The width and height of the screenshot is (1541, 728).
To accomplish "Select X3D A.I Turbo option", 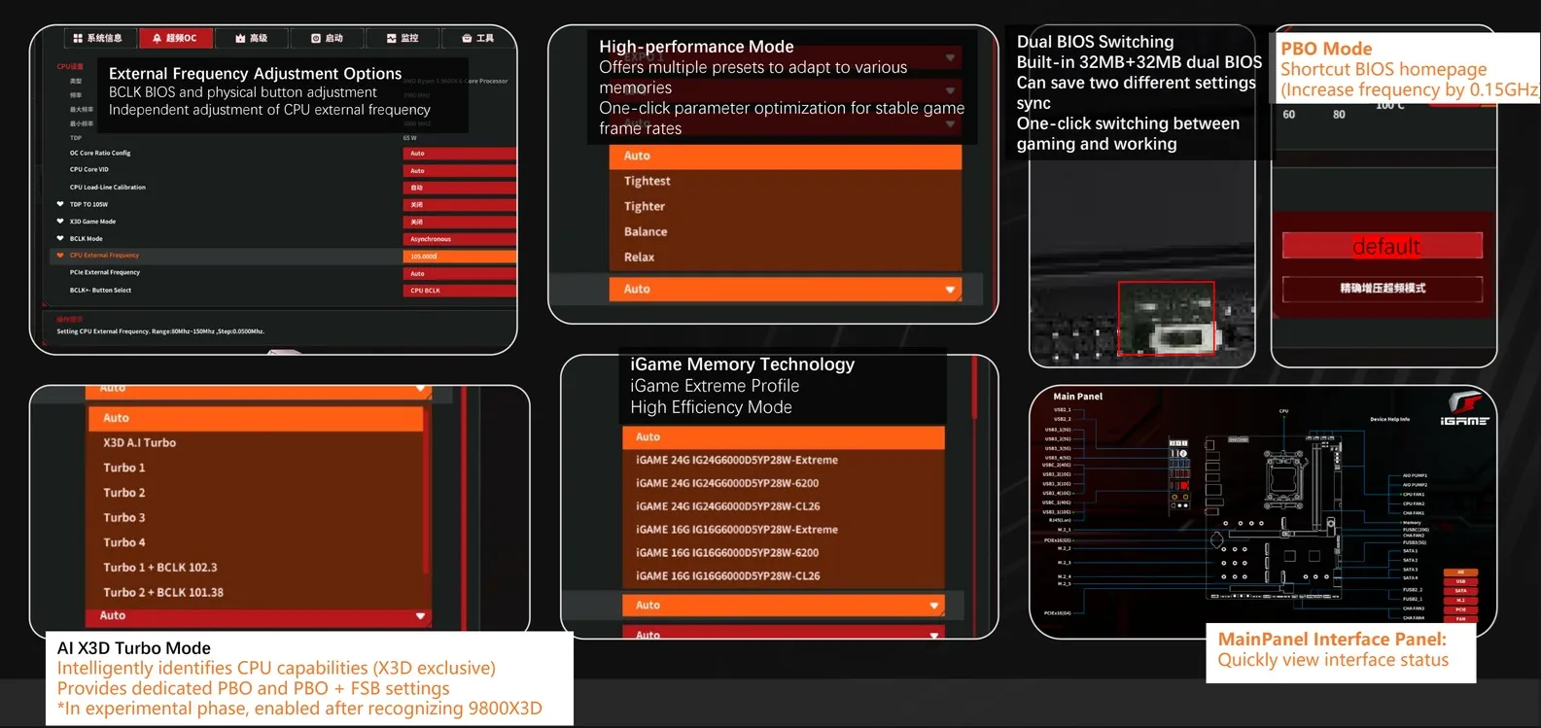I will click(x=257, y=442).
